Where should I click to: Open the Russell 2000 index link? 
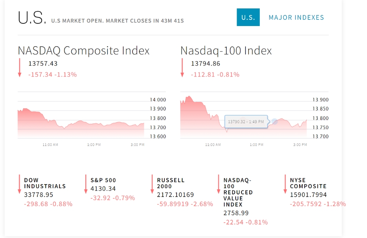171,183
